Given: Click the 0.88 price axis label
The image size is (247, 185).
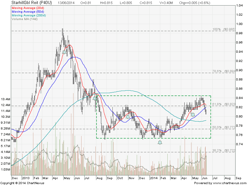Looking at the screenshot, I should pyautogui.click(x=239, y=80).
